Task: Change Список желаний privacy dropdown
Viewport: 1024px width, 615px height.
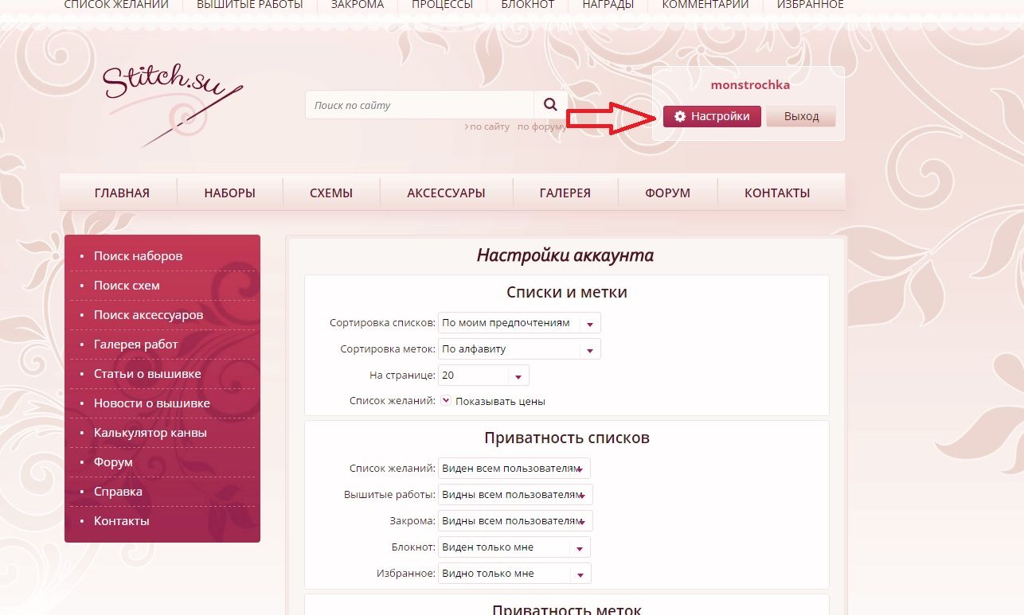Action: [x=514, y=469]
